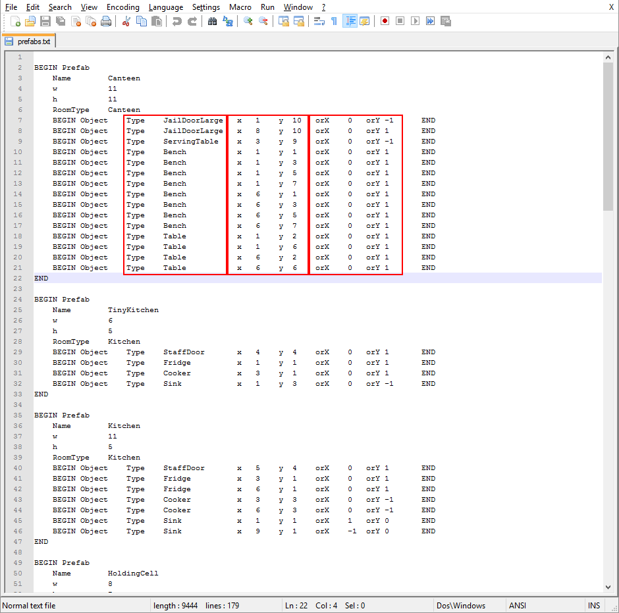Click the Copy icon
Image resolution: width=619 pixels, height=613 pixels.
(142, 21)
